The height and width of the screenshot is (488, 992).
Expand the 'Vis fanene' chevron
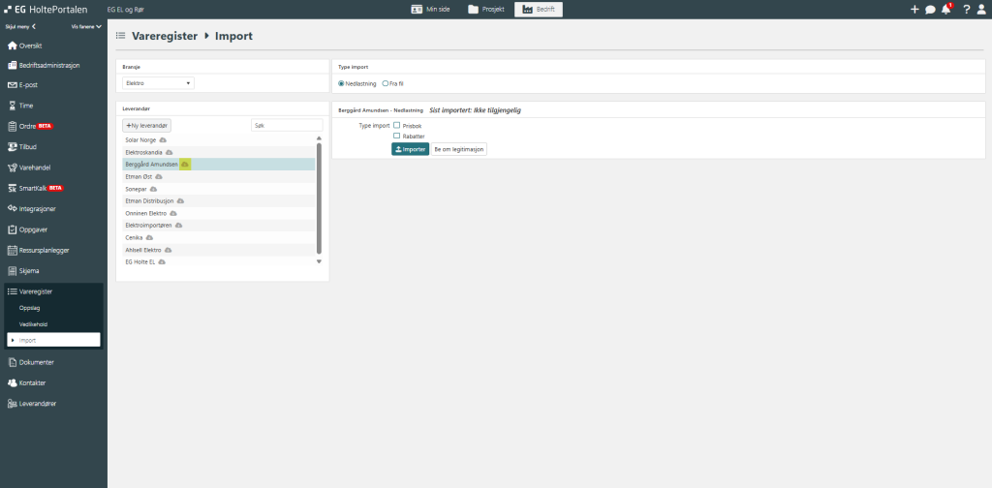(x=86, y=26)
